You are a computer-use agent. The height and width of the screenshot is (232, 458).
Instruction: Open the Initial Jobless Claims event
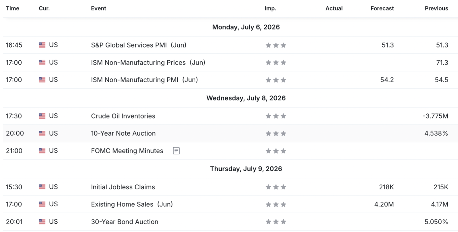[123, 187]
